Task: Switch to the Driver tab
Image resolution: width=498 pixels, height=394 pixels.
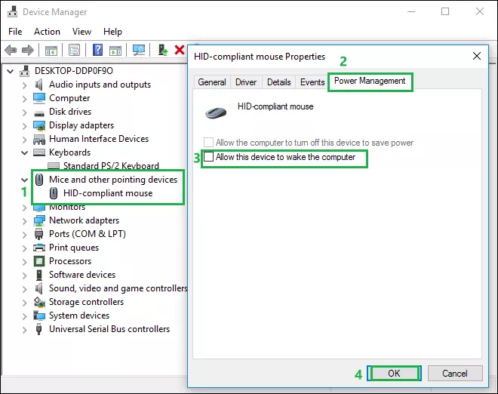Action: pyautogui.click(x=246, y=82)
